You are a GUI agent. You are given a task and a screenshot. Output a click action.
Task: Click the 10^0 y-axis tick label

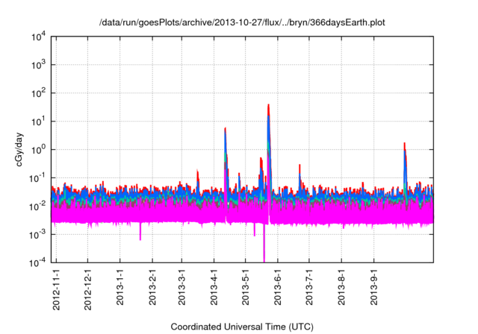[x=37, y=149]
